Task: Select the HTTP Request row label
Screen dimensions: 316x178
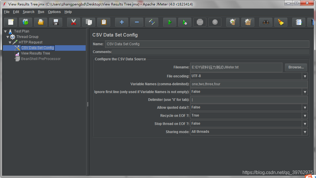Action: pyautogui.click(x=30, y=42)
